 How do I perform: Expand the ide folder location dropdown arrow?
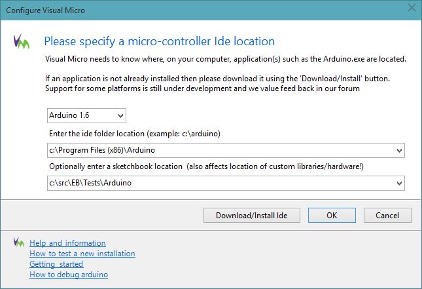[399, 151]
